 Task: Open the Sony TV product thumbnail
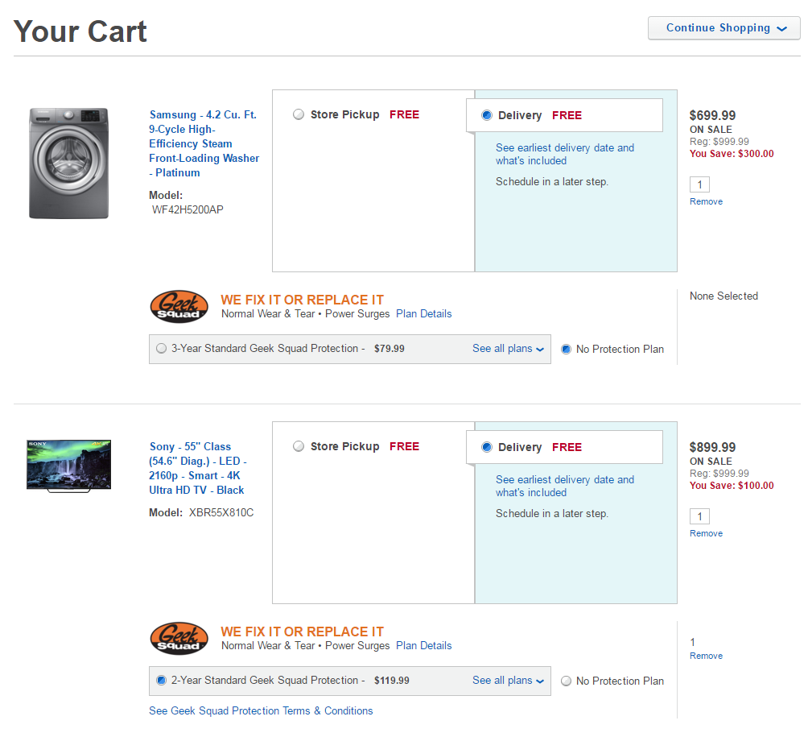(x=68, y=466)
